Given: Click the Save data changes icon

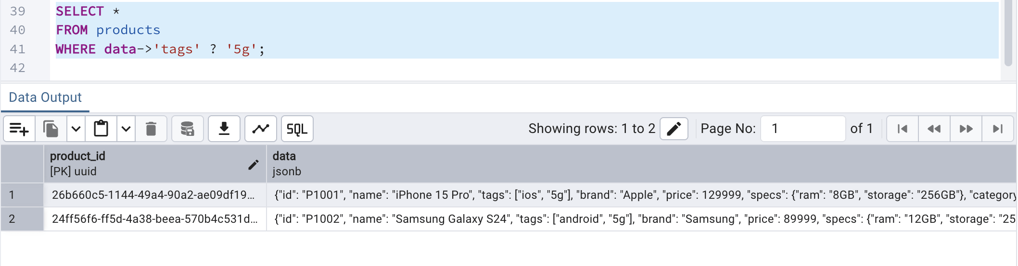Looking at the screenshot, I should [x=188, y=129].
